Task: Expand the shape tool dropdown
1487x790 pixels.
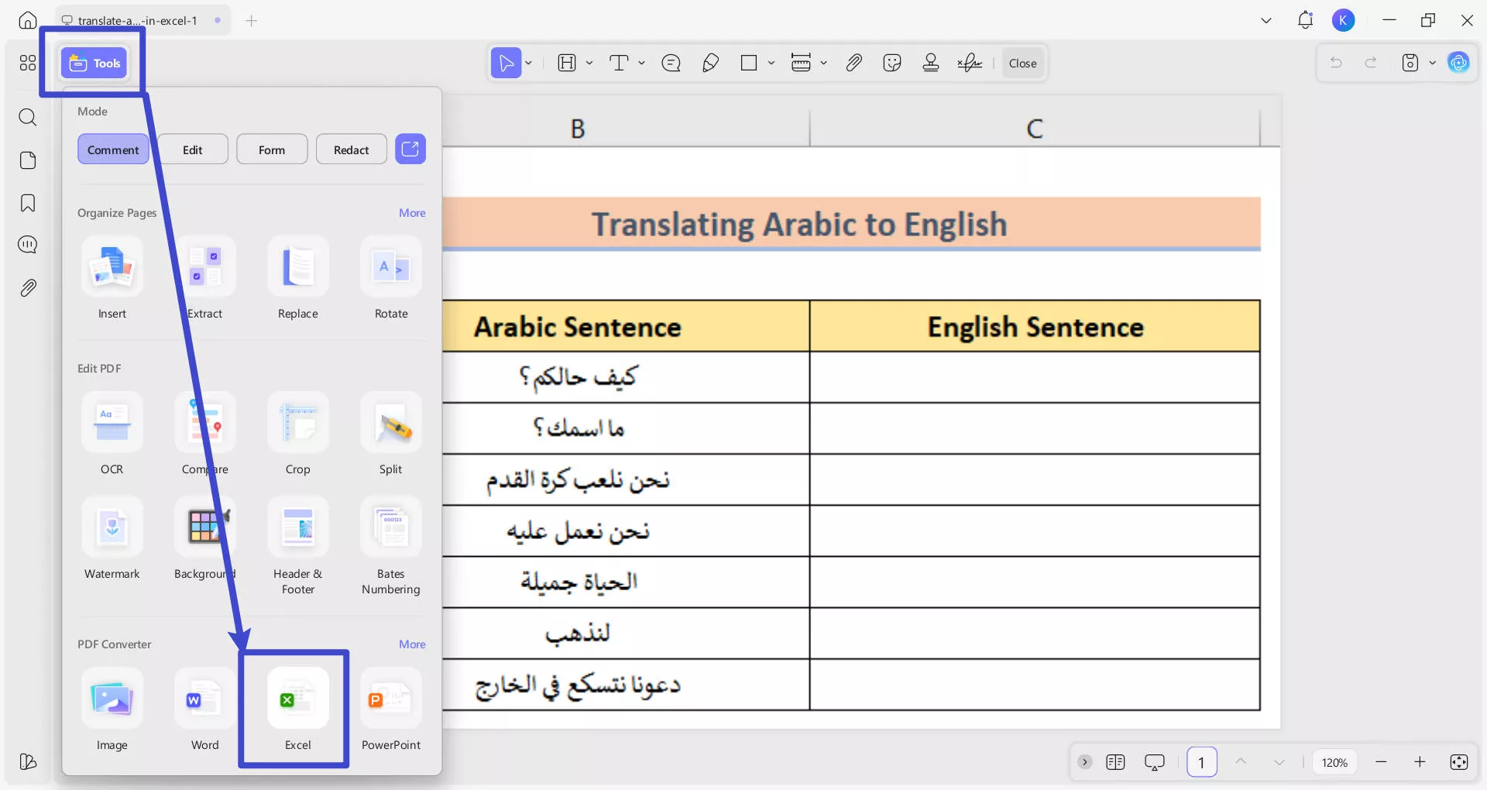Action: (771, 63)
